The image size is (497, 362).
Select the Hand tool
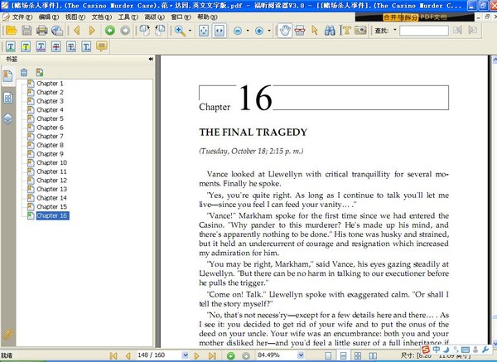284,31
